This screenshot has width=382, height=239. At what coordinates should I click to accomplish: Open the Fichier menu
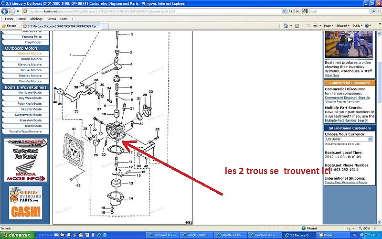click(x=9, y=19)
